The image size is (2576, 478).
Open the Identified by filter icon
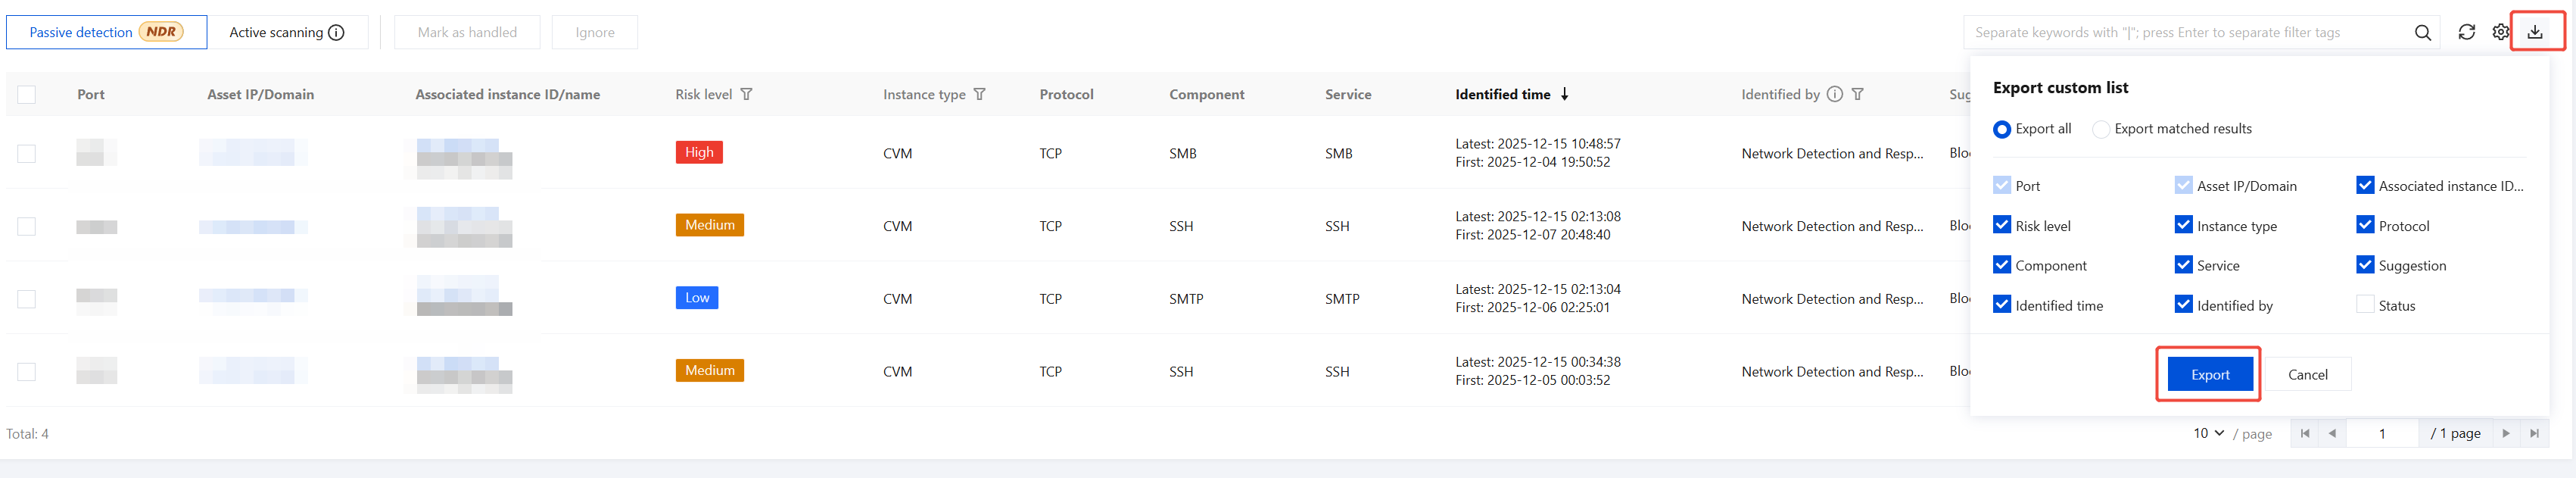pos(1857,94)
